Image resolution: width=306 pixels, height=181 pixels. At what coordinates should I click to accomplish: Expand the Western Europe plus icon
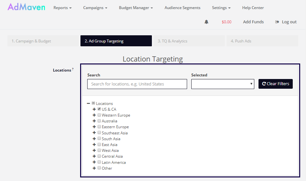(x=94, y=115)
